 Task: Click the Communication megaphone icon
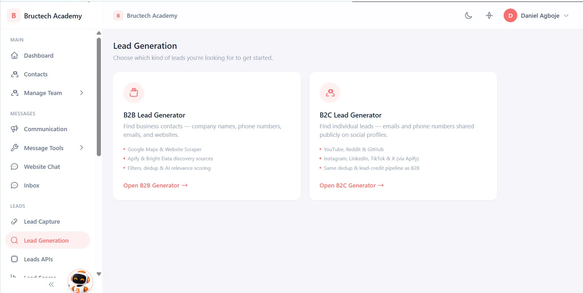pos(14,129)
